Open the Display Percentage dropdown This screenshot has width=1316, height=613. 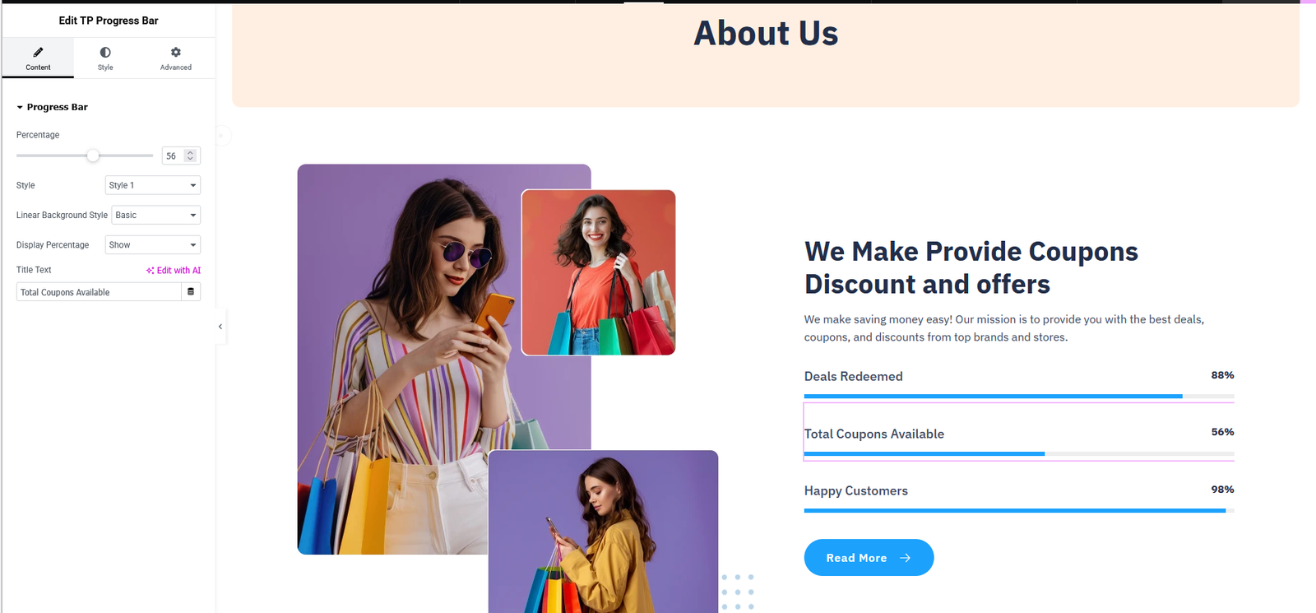(x=153, y=244)
